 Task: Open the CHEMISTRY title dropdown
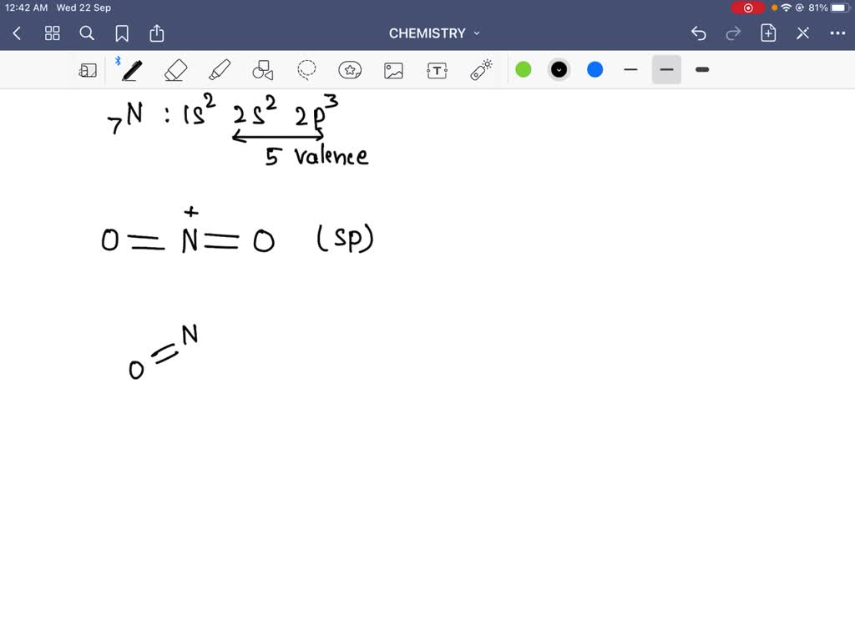tap(476, 33)
